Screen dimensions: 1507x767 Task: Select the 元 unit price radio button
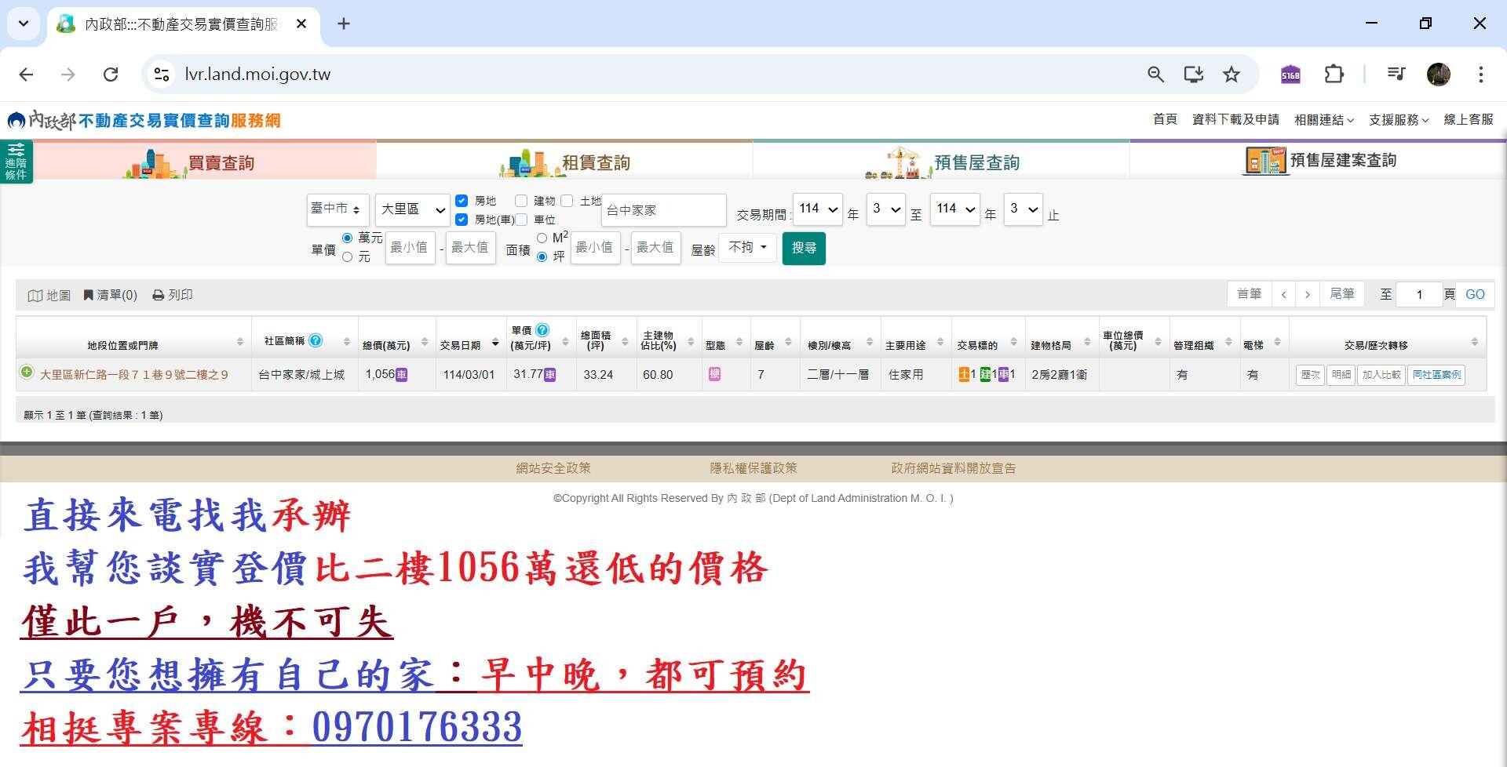[348, 257]
